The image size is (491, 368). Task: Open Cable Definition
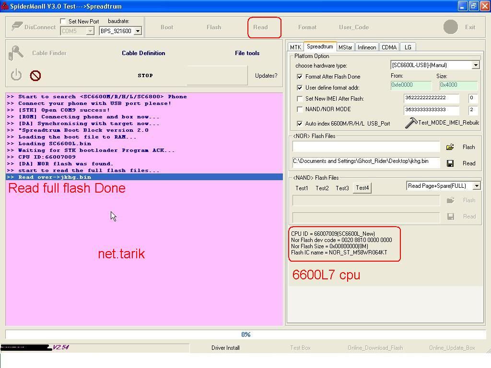tap(143, 53)
